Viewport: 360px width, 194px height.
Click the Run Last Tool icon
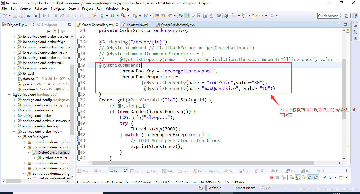click(123, 16)
